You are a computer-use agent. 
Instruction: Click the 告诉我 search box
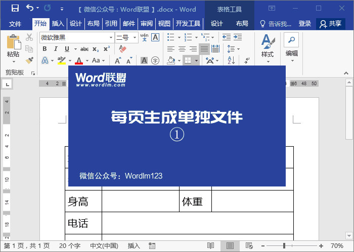click(276, 23)
